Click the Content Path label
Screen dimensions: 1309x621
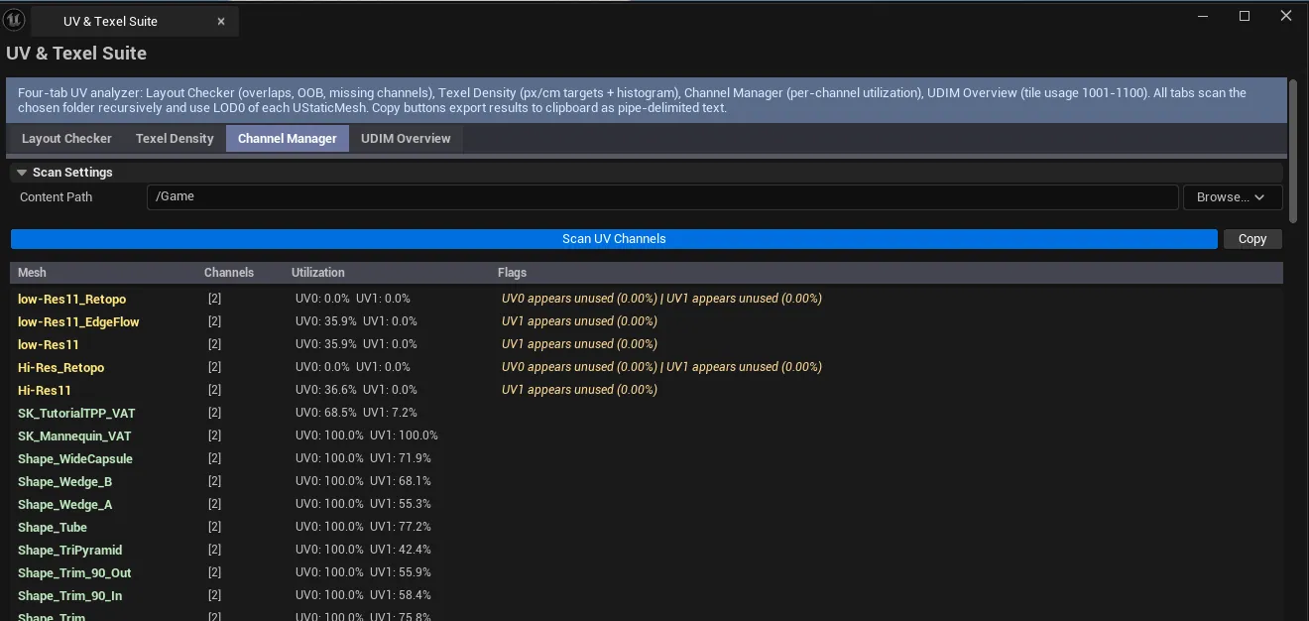click(x=56, y=197)
